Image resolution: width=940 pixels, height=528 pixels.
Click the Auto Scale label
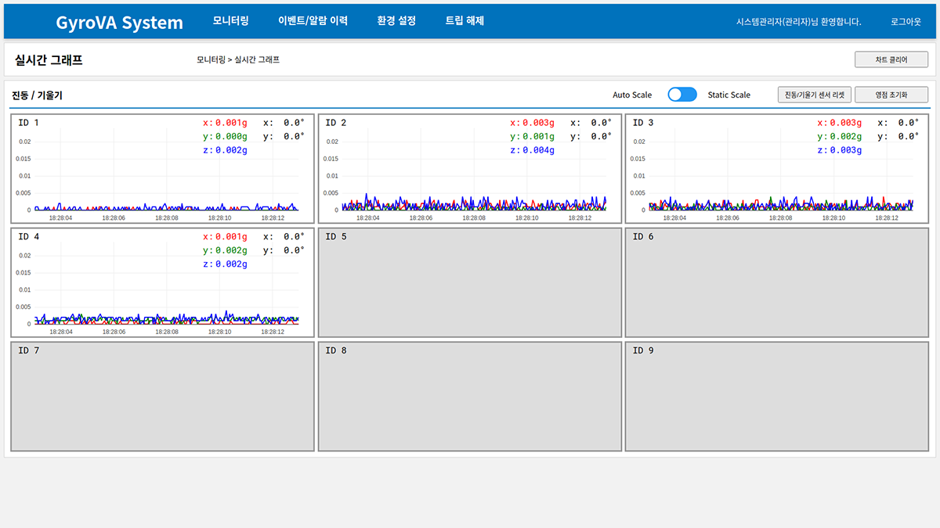632,95
